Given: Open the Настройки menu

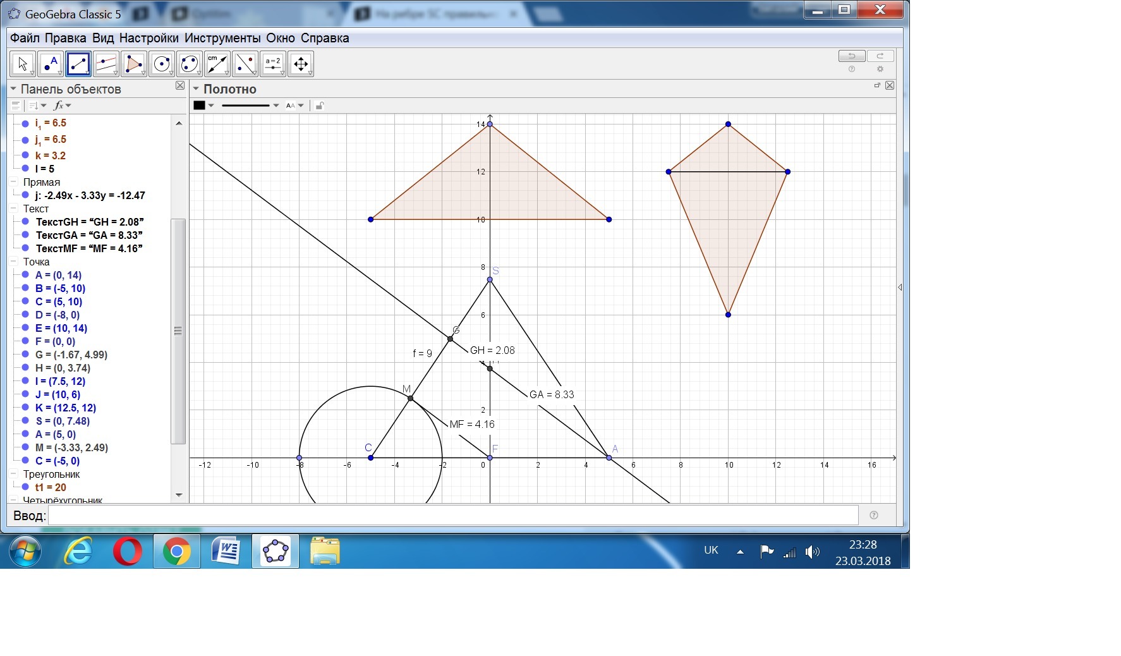Looking at the screenshot, I should coord(149,38).
